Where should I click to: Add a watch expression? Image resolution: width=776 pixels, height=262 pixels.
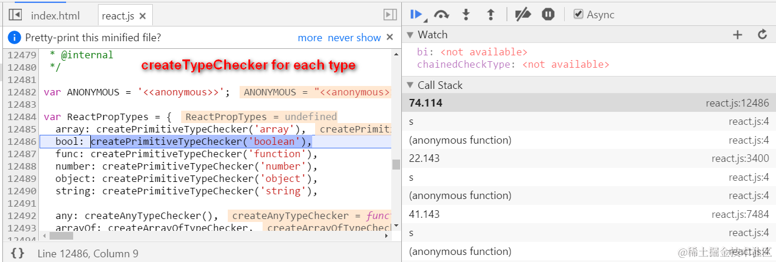(737, 35)
